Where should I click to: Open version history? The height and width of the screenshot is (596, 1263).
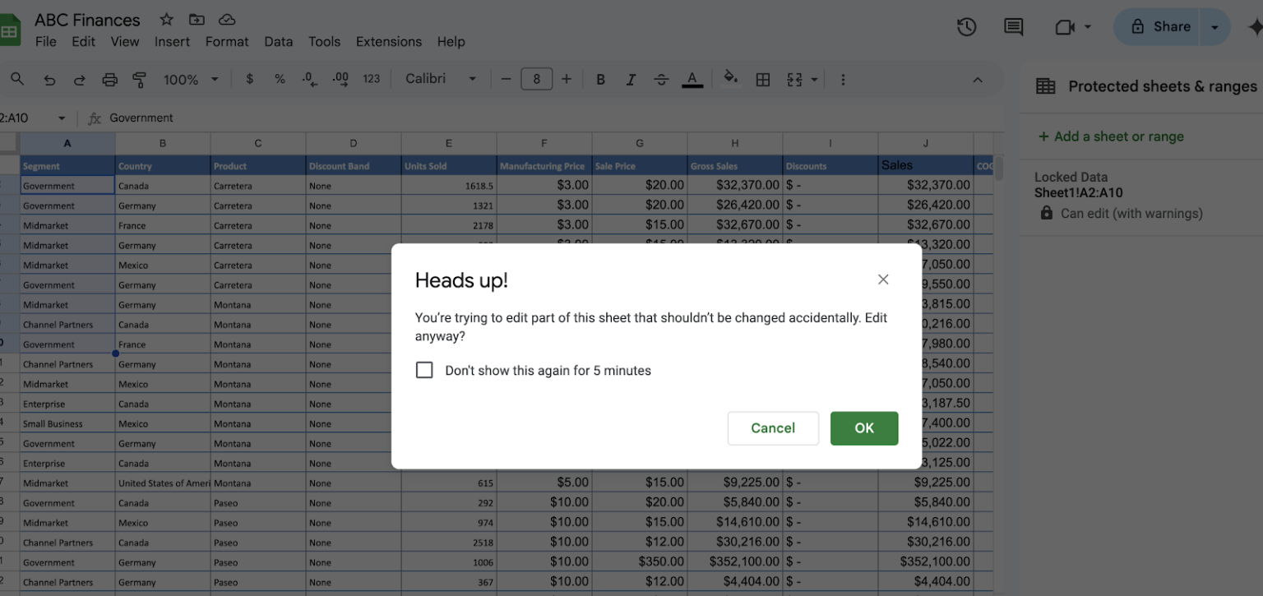click(966, 26)
